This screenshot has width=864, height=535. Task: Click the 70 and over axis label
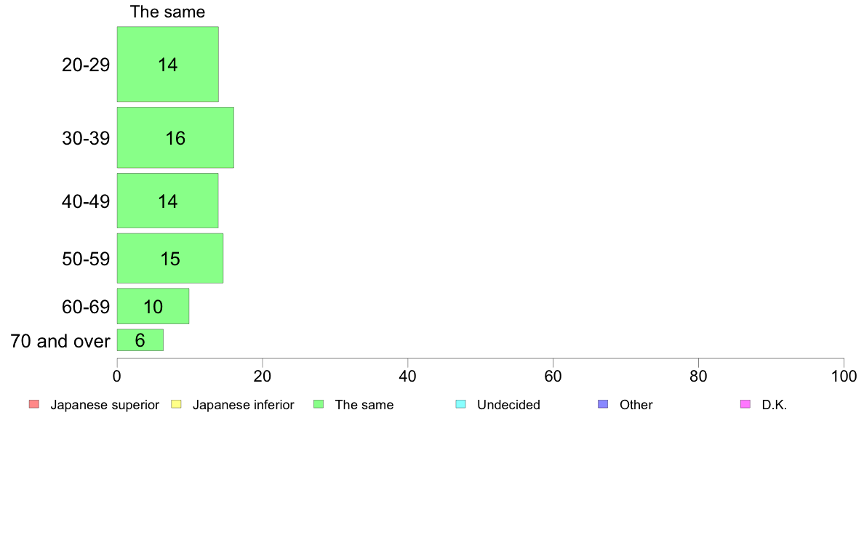60,341
